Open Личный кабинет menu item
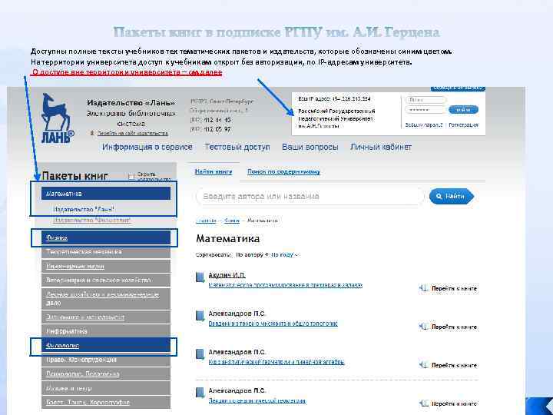This screenshot has width=553, height=415. coord(381,147)
